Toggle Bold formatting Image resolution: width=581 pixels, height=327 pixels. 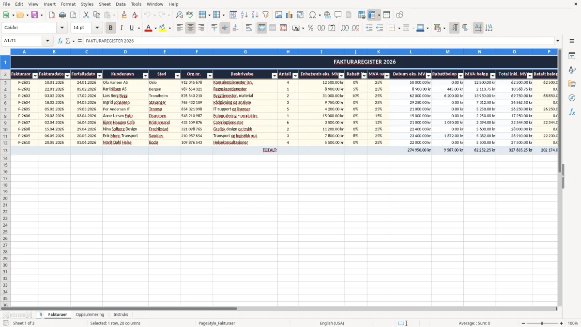(x=111, y=28)
